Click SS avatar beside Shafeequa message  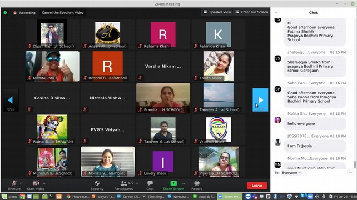(x=277, y=58)
